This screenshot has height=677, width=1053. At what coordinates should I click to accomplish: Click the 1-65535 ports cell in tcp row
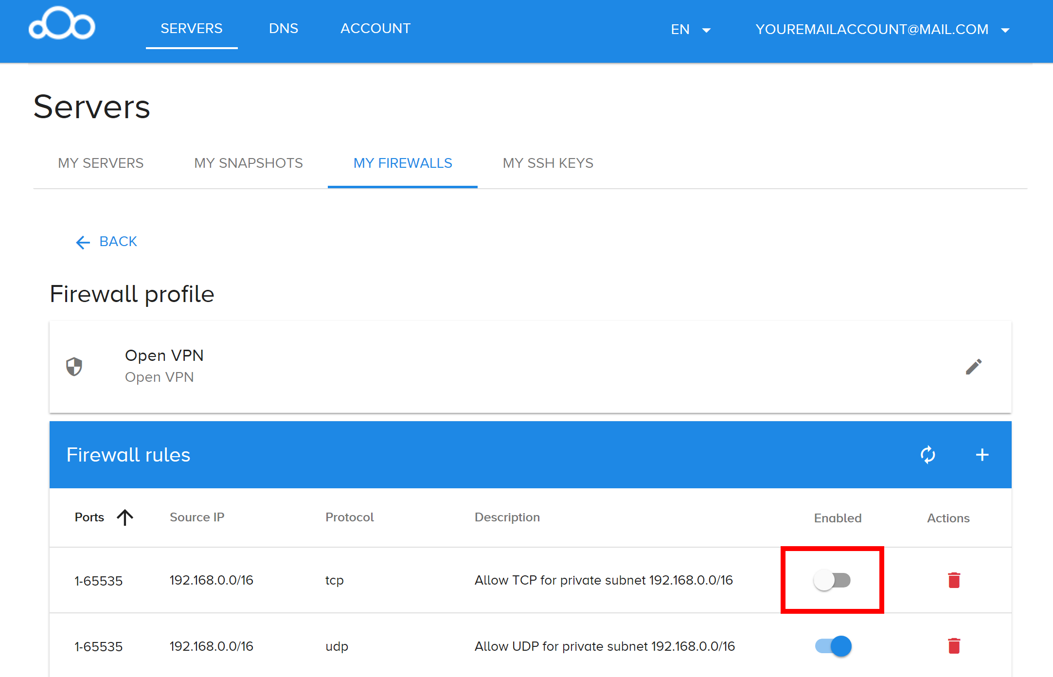(98, 581)
